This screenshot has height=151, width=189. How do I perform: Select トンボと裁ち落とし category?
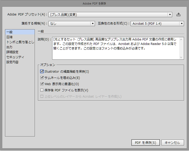coord(20,42)
